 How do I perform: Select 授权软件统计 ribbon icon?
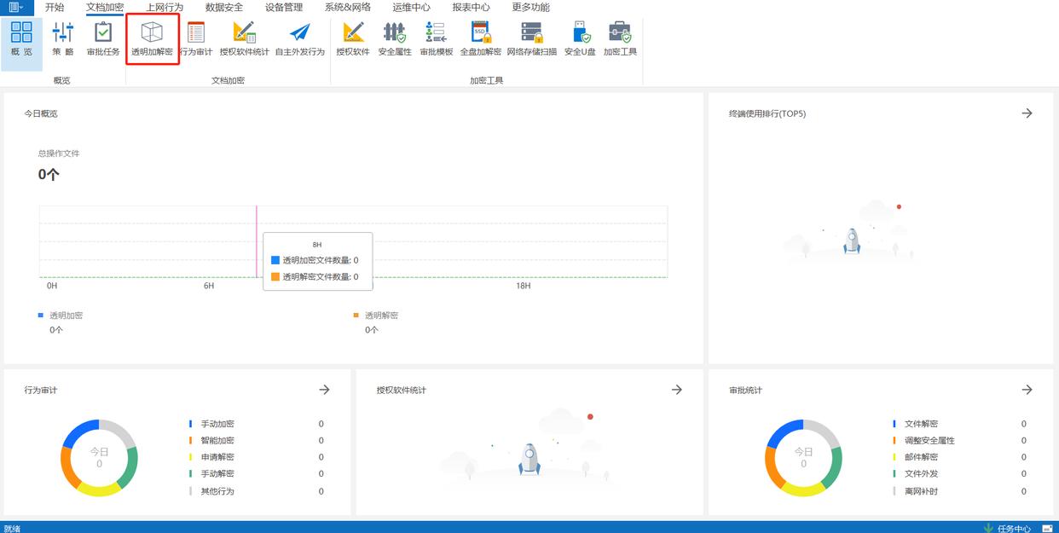(244, 38)
